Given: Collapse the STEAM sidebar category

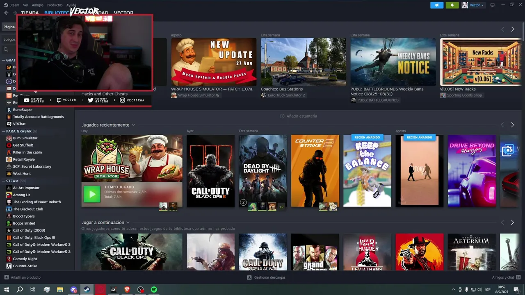Looking at the screenshot, I should (x=3, y=181).
